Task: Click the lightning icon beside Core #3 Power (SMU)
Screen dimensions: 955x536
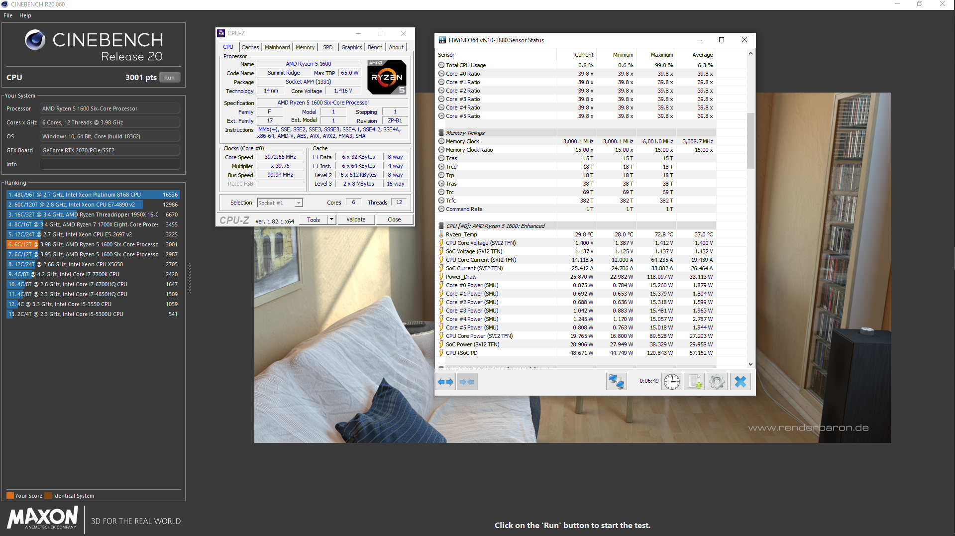Action: pyautogui.click(x=441, y=311)
